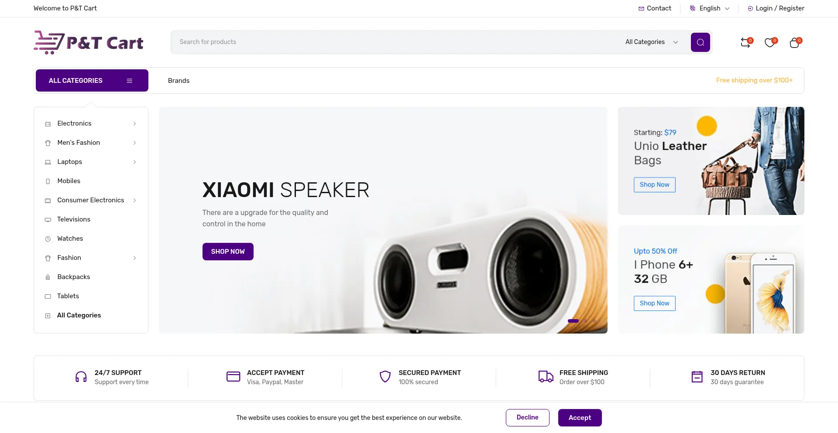Accept the cookie notice
The image size is (838, 433).
[x=580, y=418]
